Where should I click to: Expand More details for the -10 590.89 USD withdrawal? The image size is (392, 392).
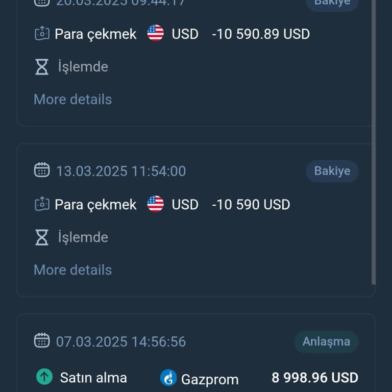(72, 99)
